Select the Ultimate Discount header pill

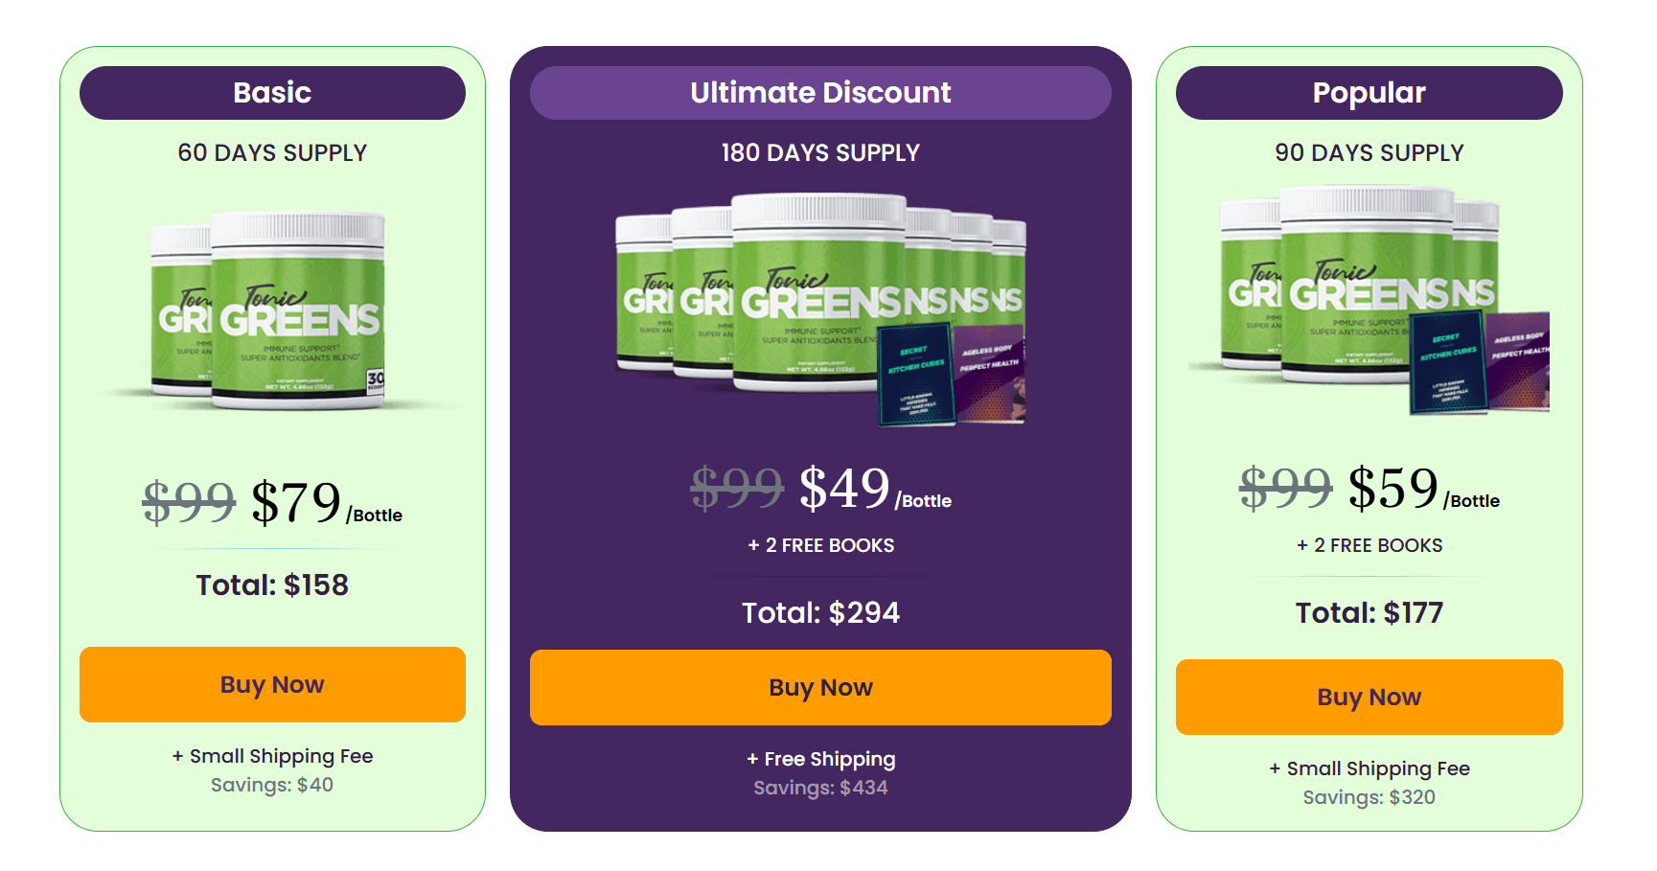coord(820,92)
